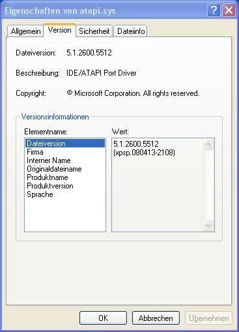Confirm with the OK button
The width and height of the screenshot is (239, 332).
(x=103, y=318)
